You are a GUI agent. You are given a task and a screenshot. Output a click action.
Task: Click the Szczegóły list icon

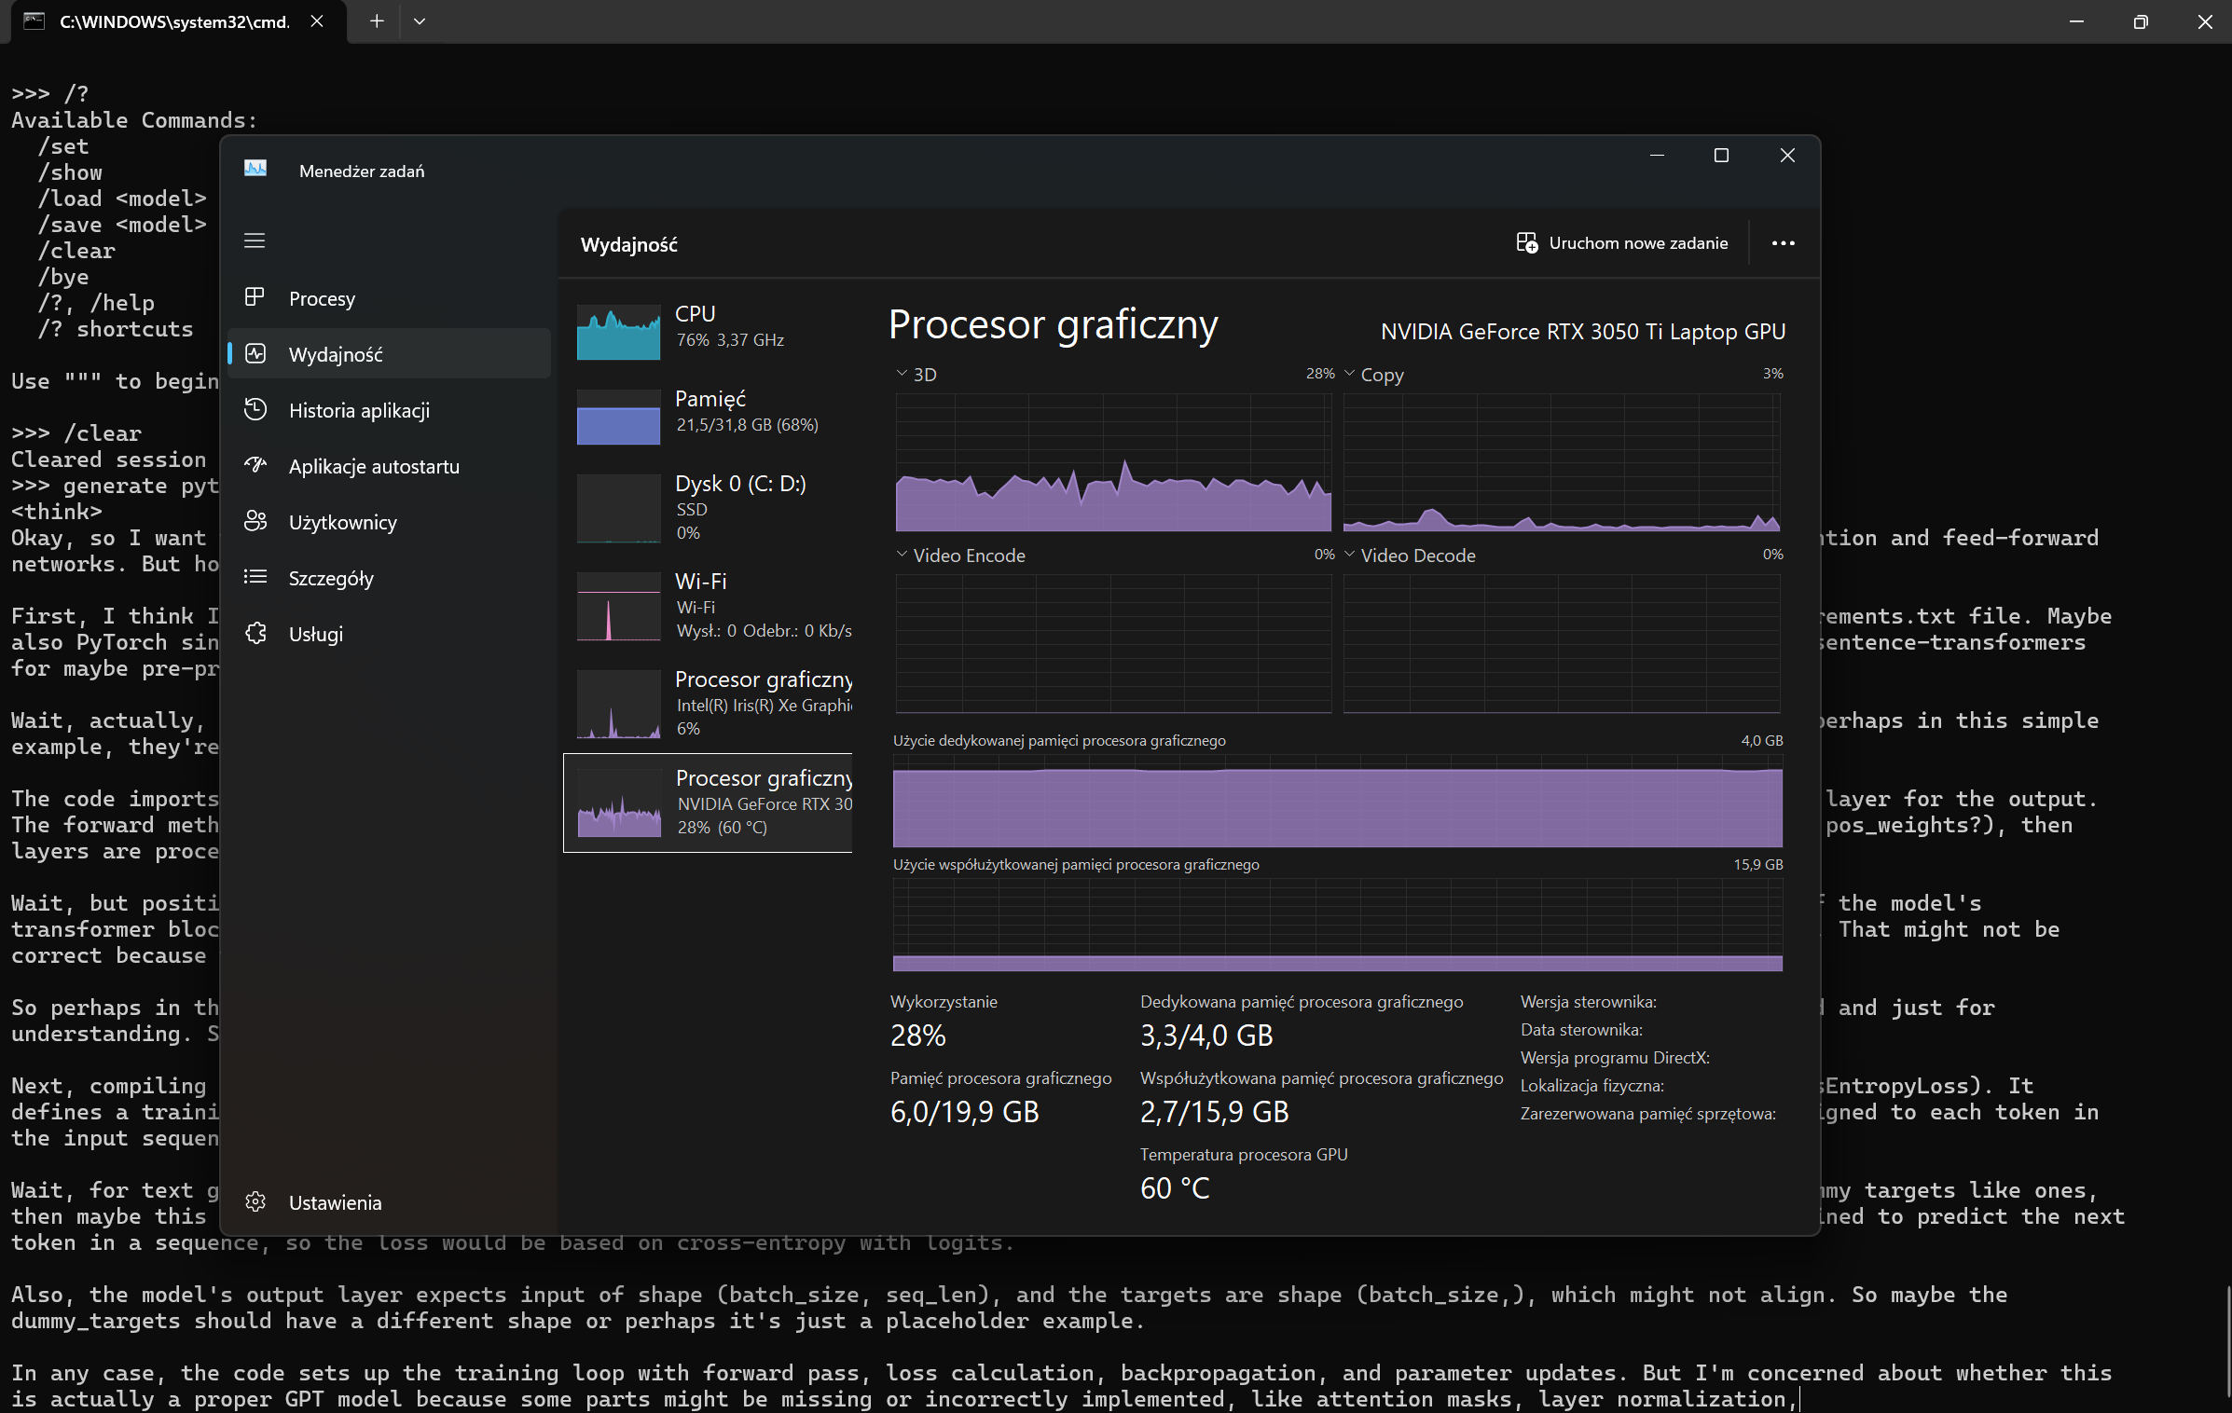tap(255, 577)
